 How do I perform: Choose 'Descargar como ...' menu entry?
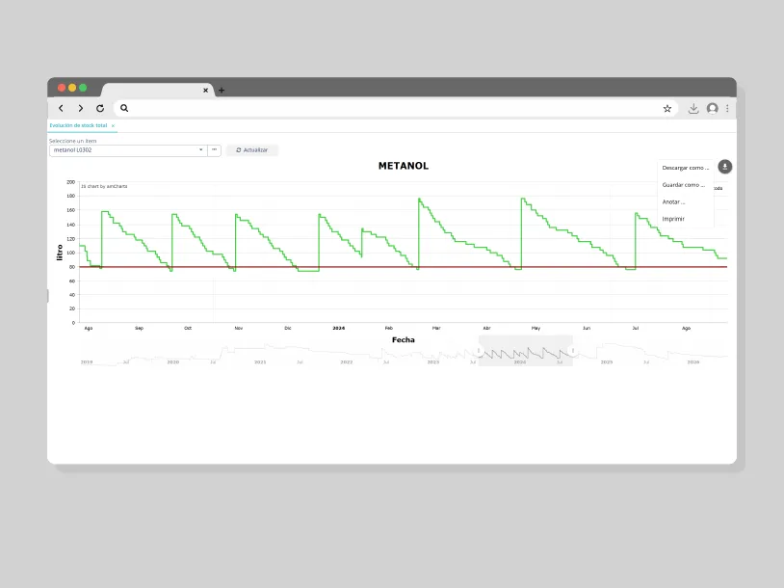click(x=686, y=168)
